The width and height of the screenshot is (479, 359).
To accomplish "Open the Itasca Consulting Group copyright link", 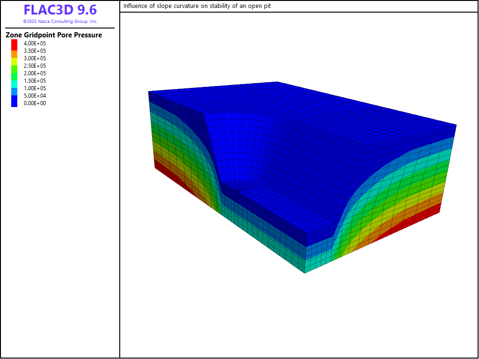I will point(60,22).
